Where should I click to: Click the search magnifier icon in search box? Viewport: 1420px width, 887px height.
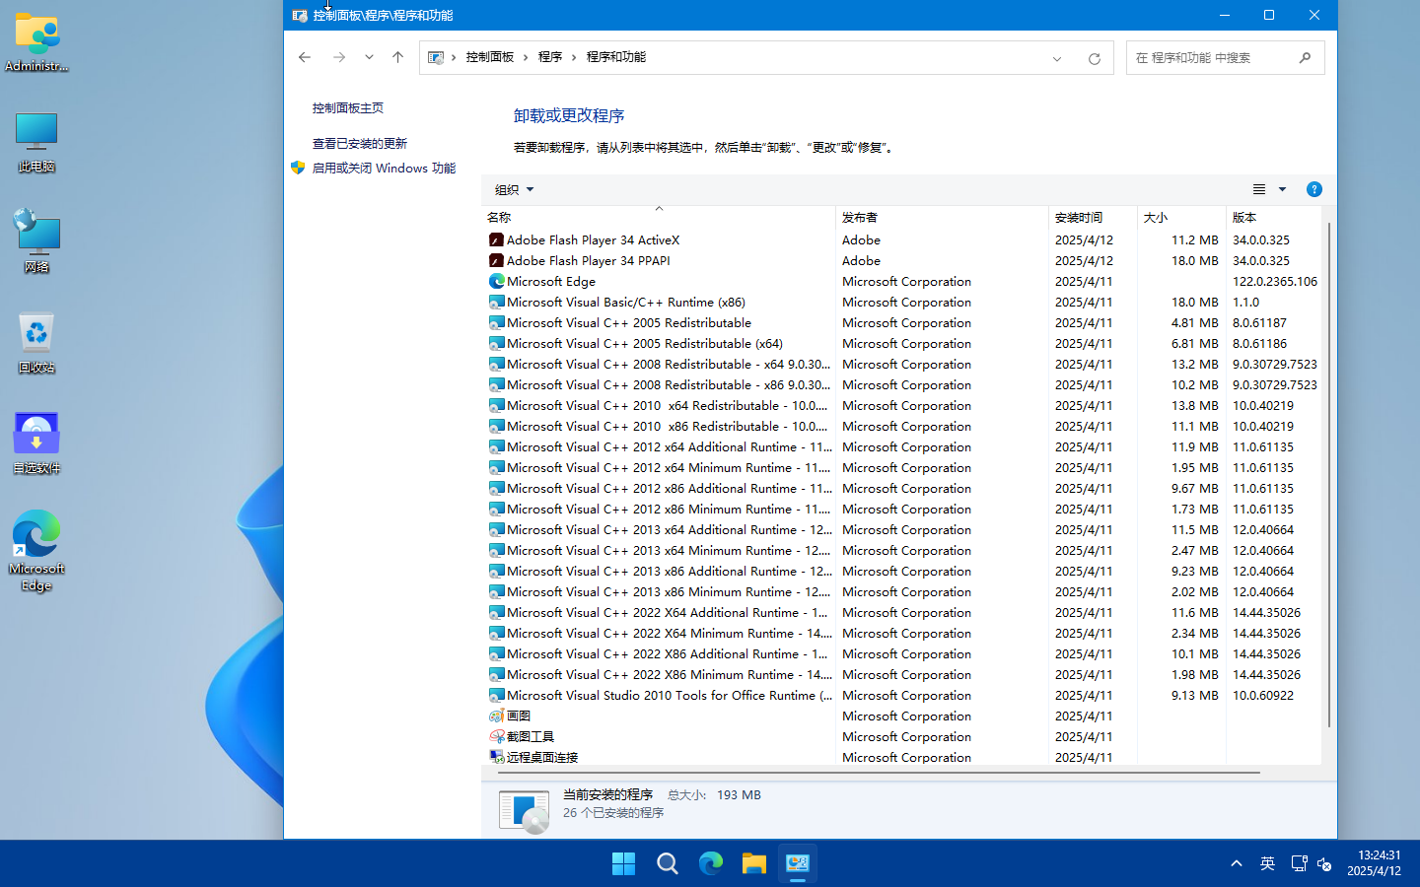[1305, 58]
